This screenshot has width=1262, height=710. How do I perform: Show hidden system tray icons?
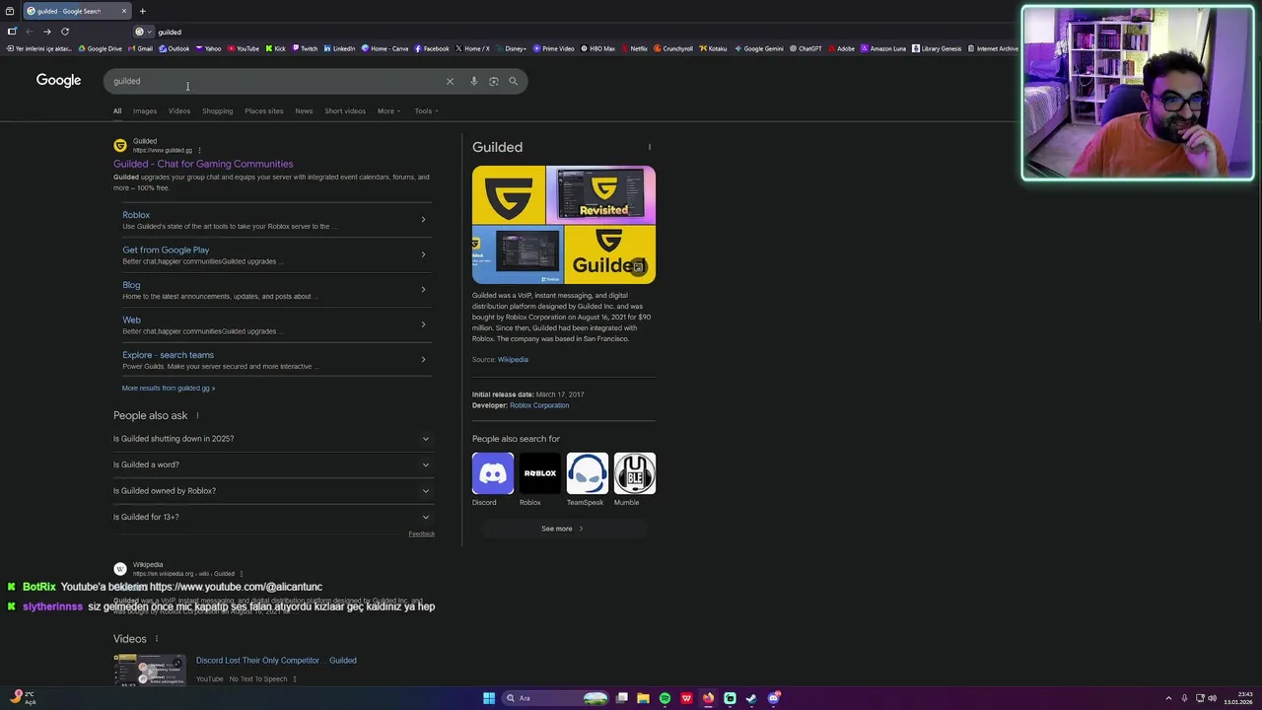[1168, 698]
